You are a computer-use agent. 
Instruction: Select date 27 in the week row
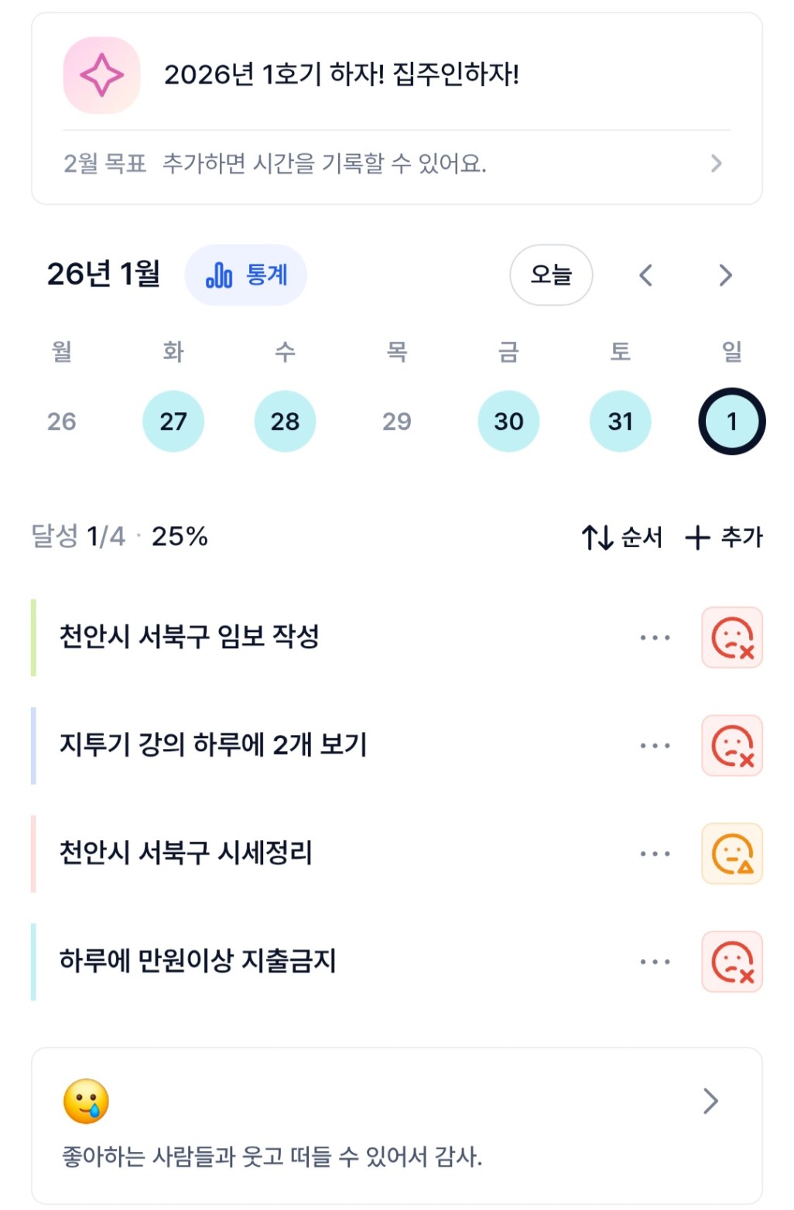(x=173, y=421)
